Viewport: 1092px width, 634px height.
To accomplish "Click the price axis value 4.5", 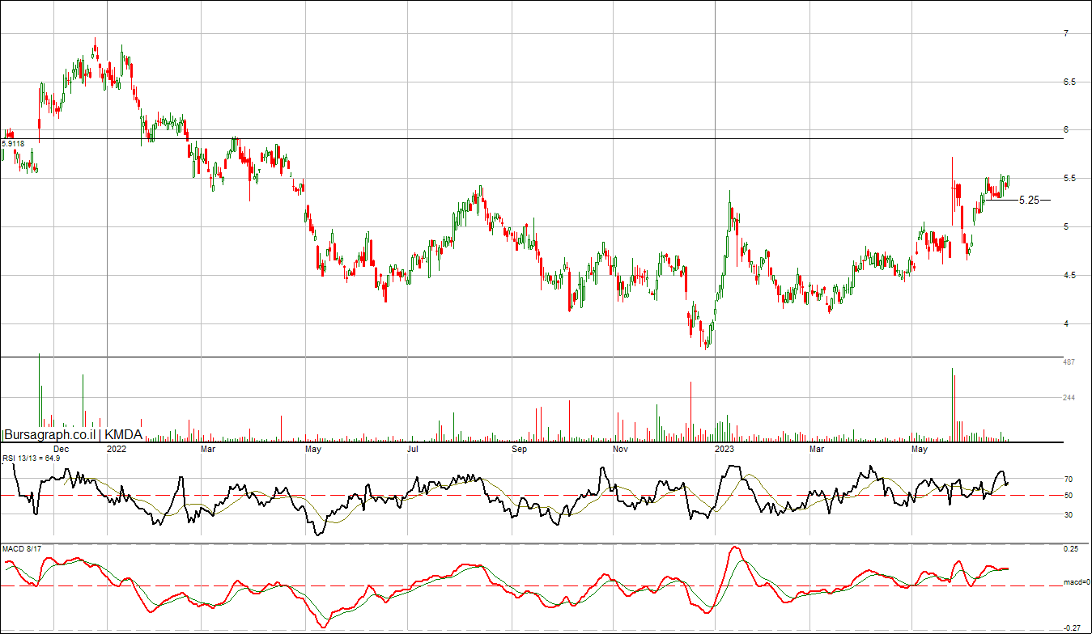I will 1070,275.
